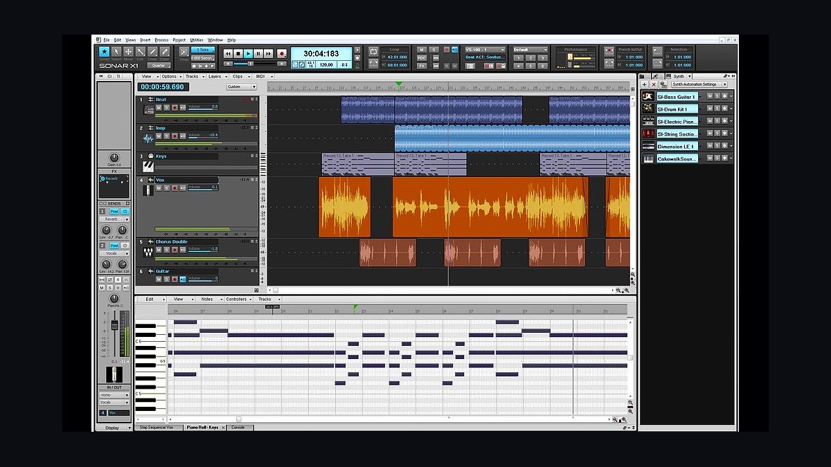Switch to the Console tab
The image size is (831, 467).
click(238, 428)
